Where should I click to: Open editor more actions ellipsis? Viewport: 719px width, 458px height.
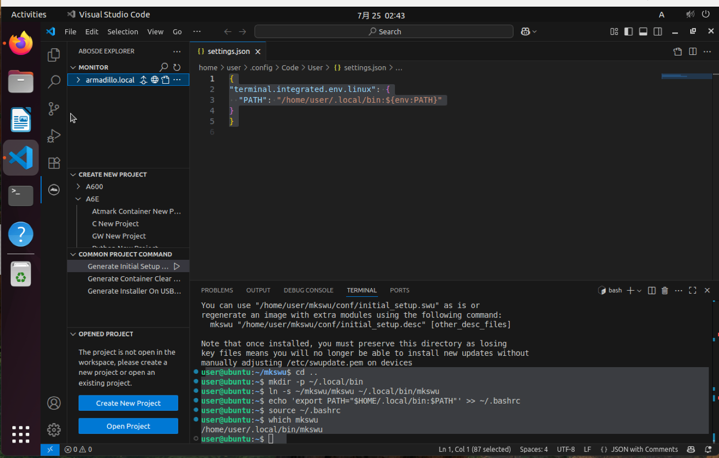(708, 51)
